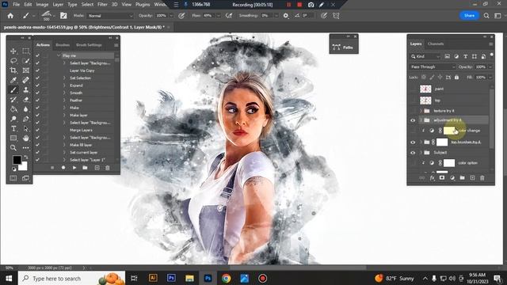The width and height of the screenshot is (507, 285).
Task: Select the Dodge tool
Action: [13, 119]
